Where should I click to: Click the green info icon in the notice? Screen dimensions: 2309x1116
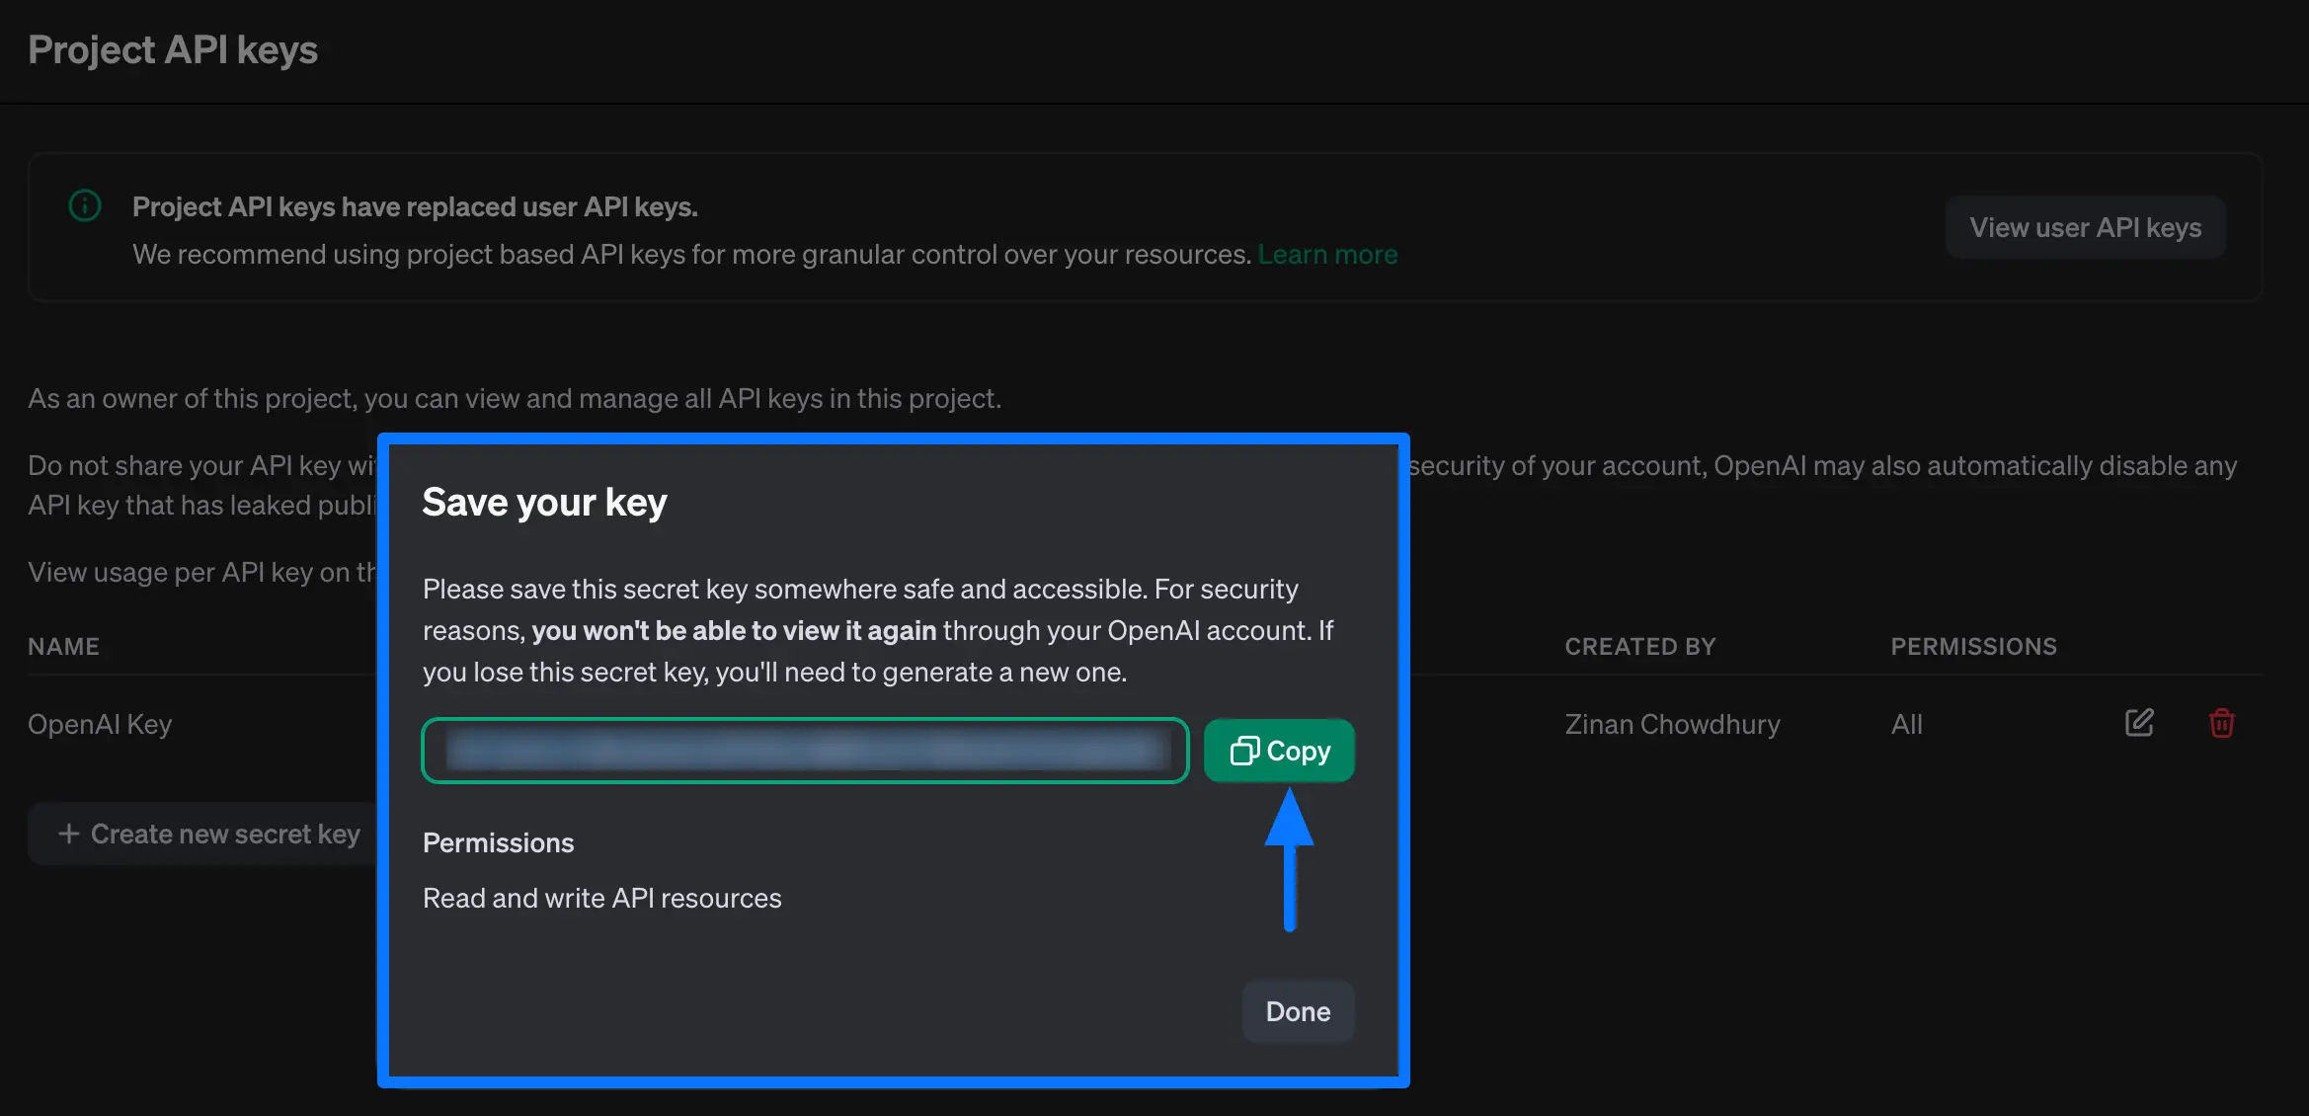tap(84, 205)
